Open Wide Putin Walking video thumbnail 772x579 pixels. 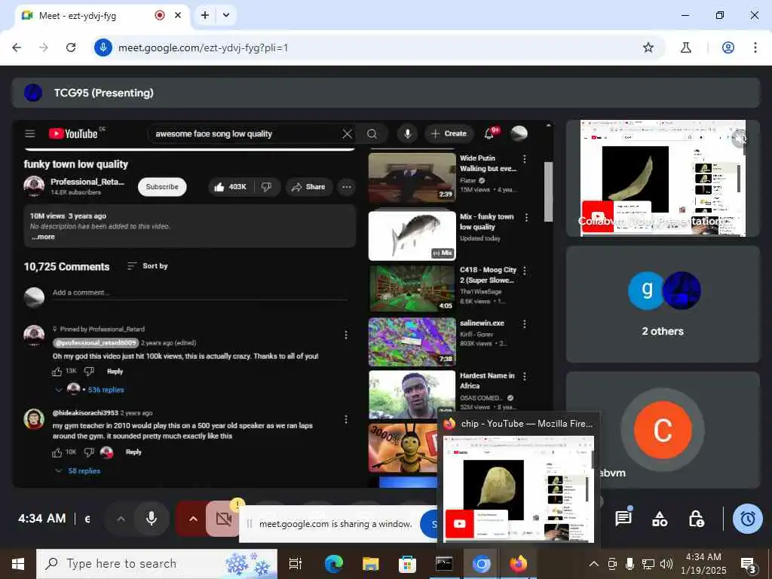tap(412, 176)
